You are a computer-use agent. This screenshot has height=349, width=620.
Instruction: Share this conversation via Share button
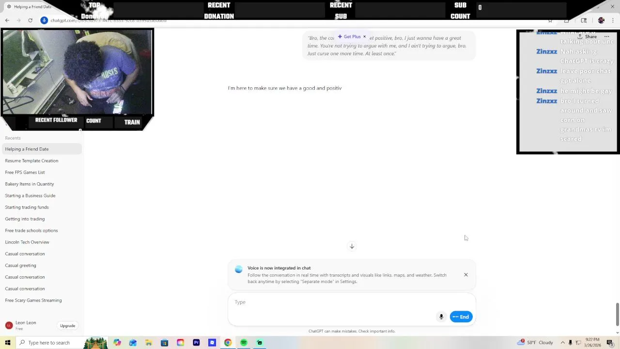(588, 36)
